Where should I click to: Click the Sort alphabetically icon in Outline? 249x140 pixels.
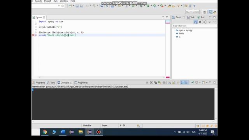[x=196, y=22]
